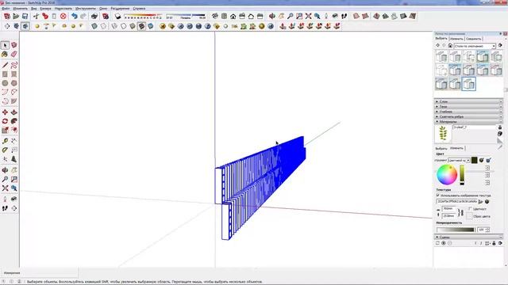Expand the Layers panel section
Viewport: 508px width, 285px height.
468,101
